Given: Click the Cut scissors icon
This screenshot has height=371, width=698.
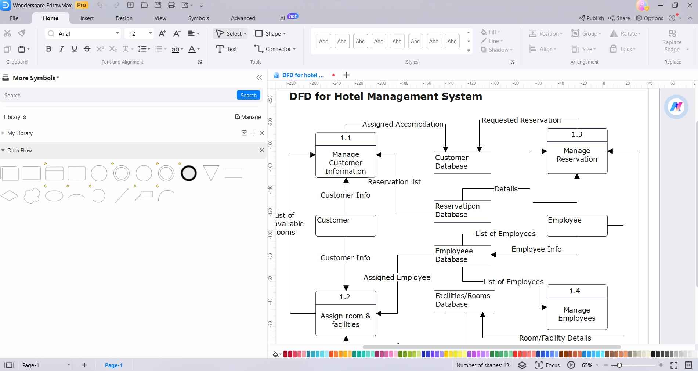Looking at the screenshot, I should point(7,33).
